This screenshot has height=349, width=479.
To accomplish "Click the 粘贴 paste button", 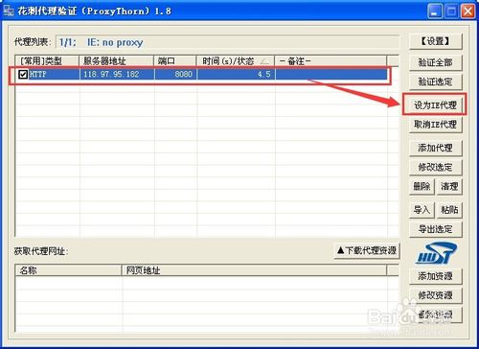I will 449,210.
